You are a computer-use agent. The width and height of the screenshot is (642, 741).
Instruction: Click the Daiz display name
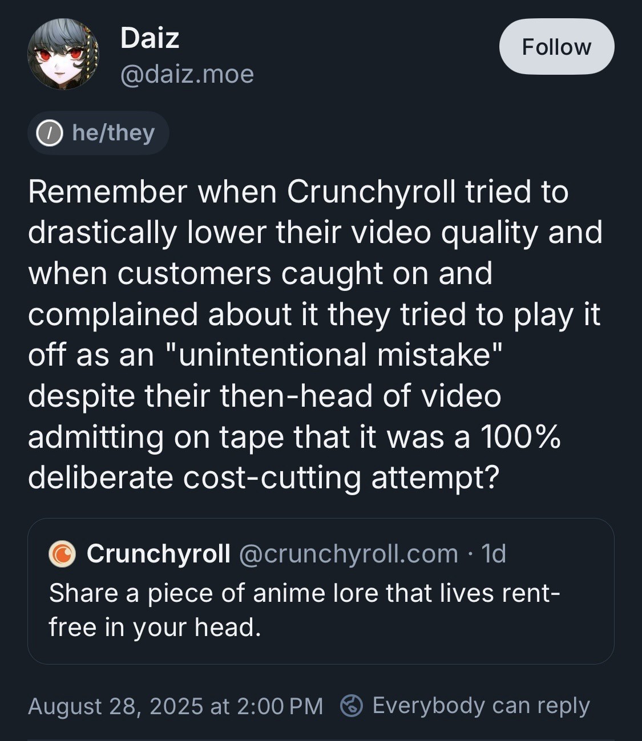(x=150, y=38)
